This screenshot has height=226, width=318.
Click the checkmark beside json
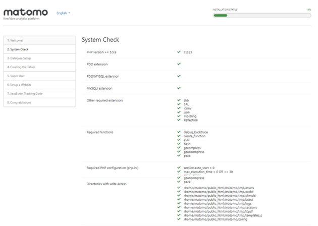tap(179, 112)
